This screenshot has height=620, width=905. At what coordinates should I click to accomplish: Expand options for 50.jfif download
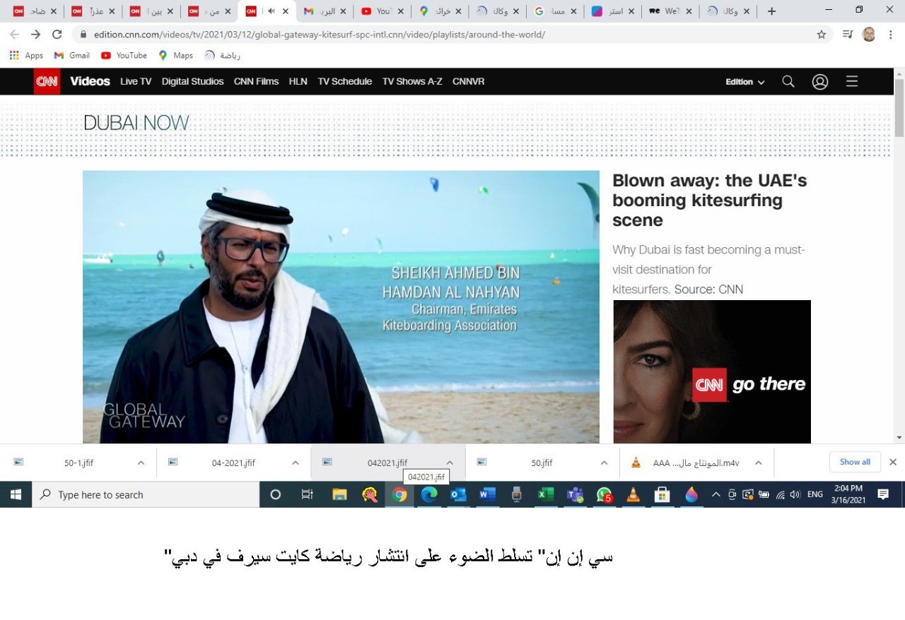604,463
